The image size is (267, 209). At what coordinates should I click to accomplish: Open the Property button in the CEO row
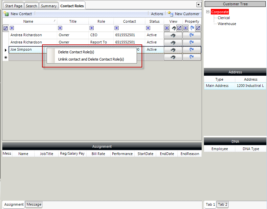[x=192, y=35]
